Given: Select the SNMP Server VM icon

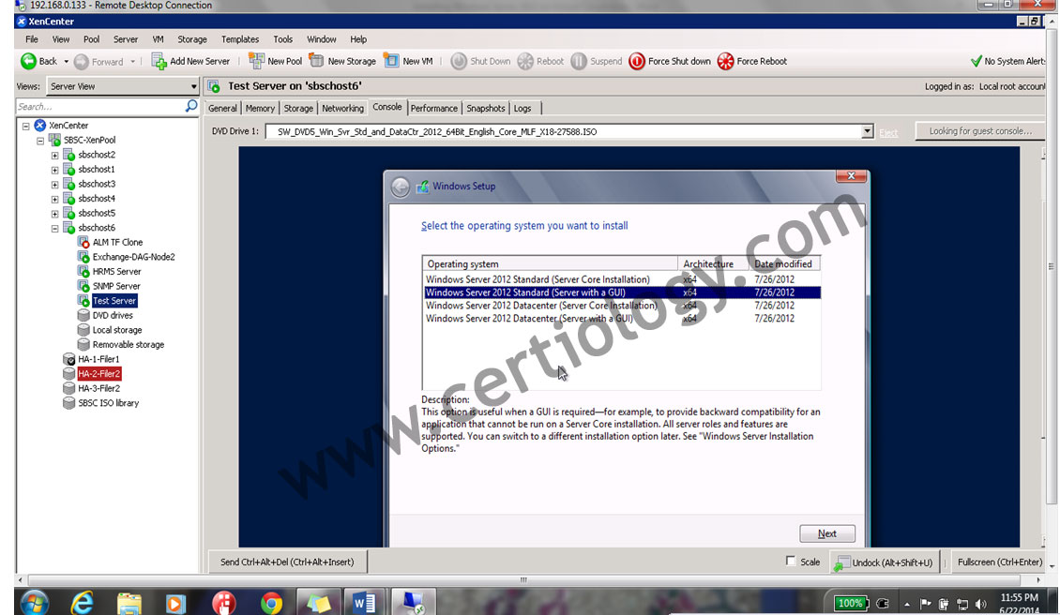Looking at the screenshot, I should (83, 286).
